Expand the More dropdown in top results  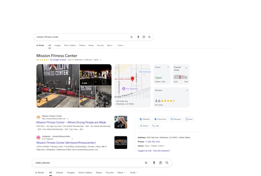(x=110, y=45)
